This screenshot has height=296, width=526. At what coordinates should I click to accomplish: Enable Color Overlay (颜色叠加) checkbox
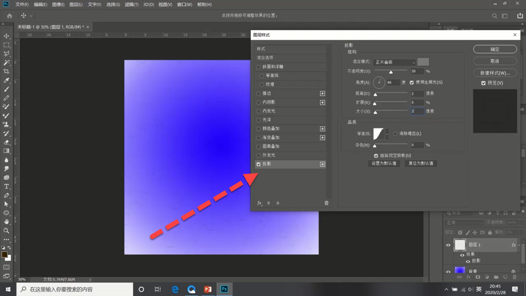click(x=258, y=129)
